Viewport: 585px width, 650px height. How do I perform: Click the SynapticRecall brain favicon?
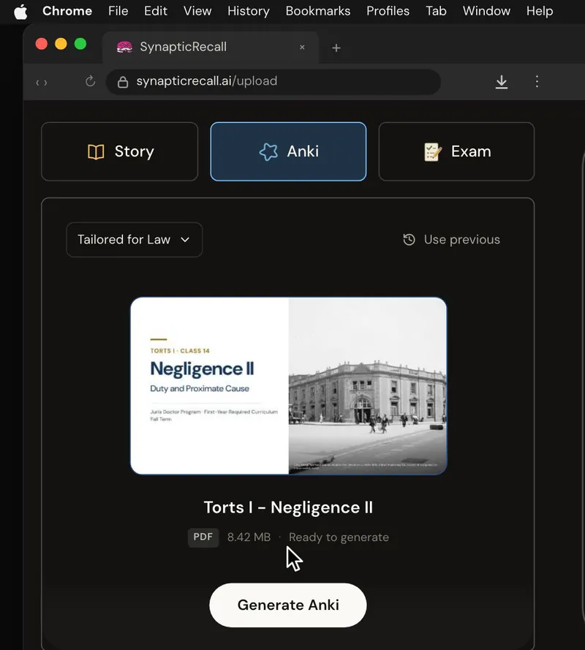click(124, 48)
